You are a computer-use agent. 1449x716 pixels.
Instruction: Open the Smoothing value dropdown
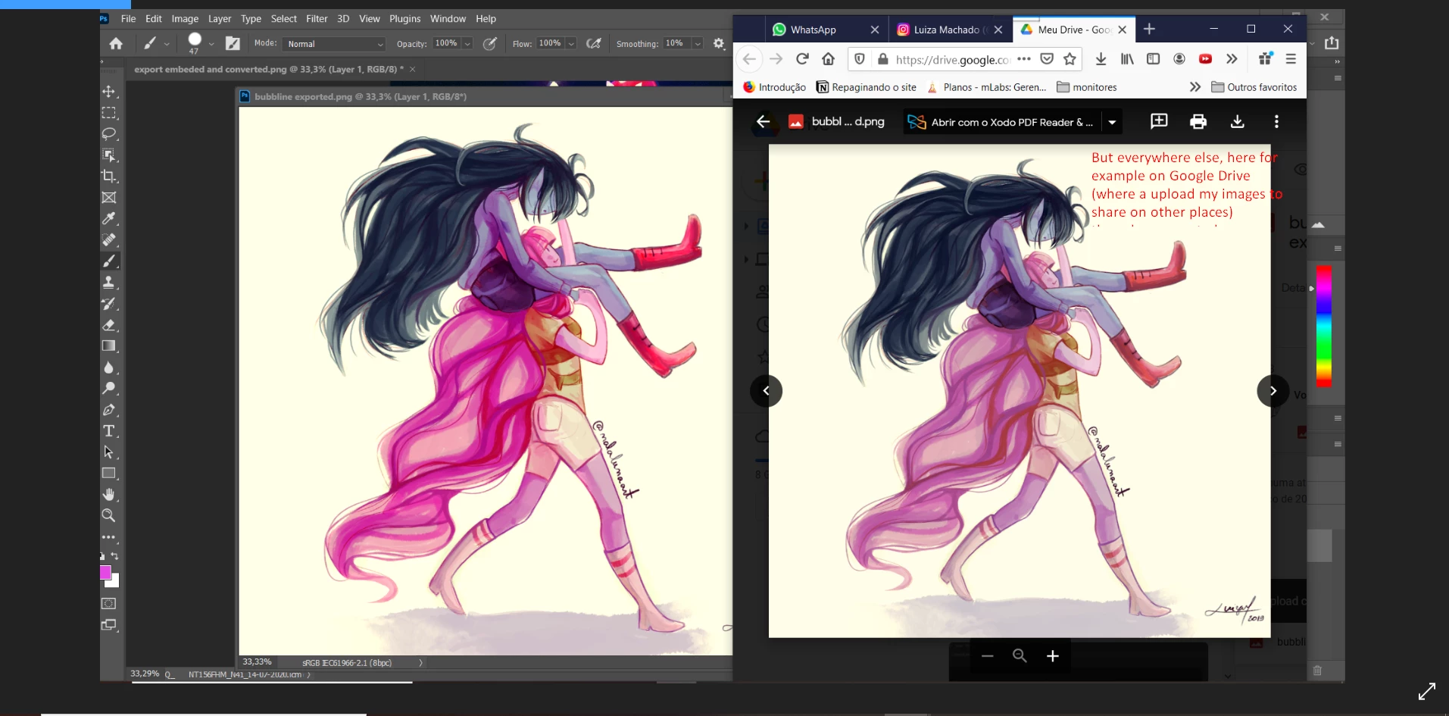pos(698,44)
